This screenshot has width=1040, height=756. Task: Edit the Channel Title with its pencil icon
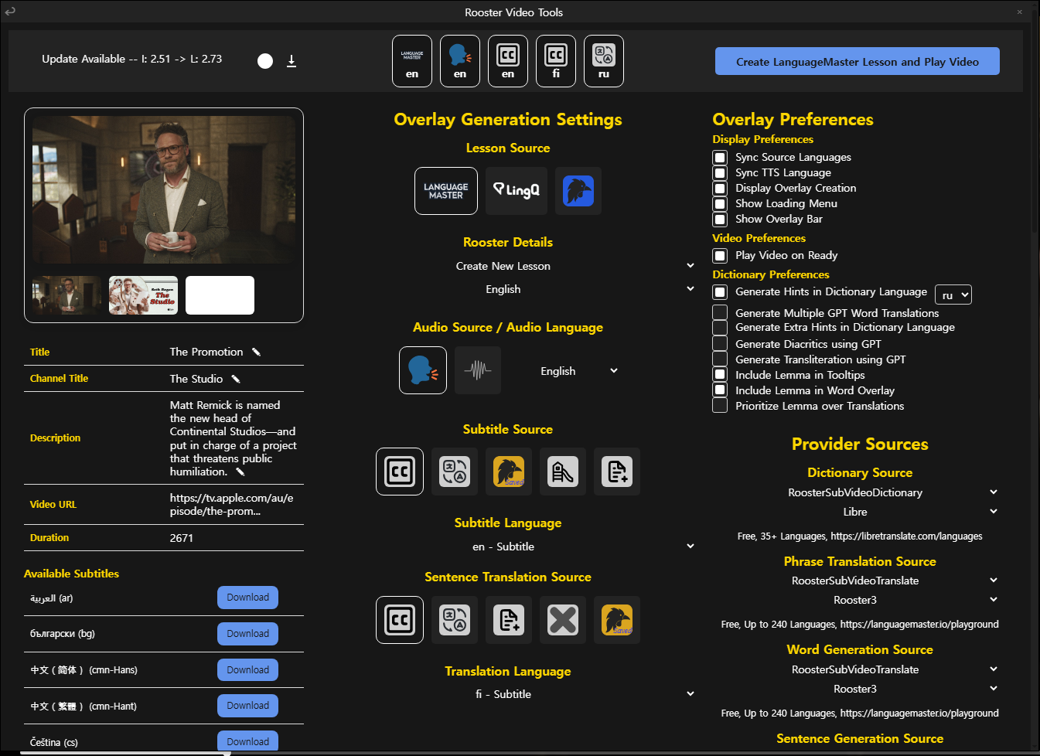tap(236, 379)
